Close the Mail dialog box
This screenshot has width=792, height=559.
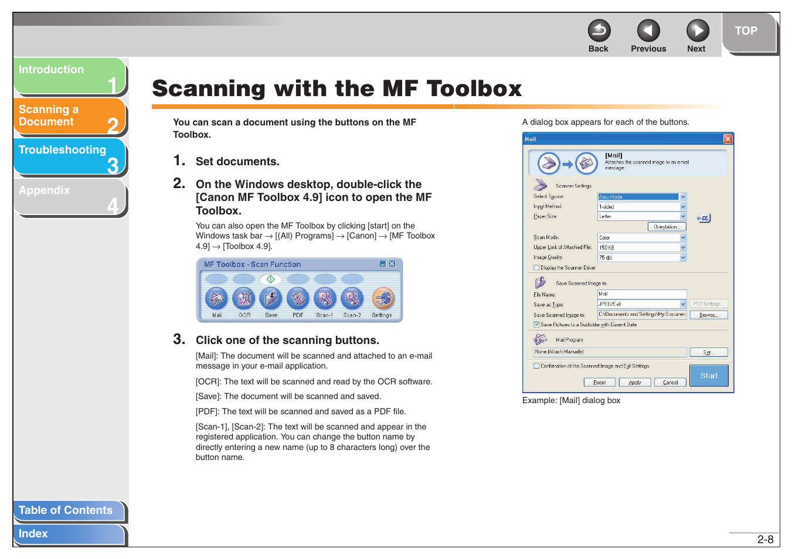point(728,139)
